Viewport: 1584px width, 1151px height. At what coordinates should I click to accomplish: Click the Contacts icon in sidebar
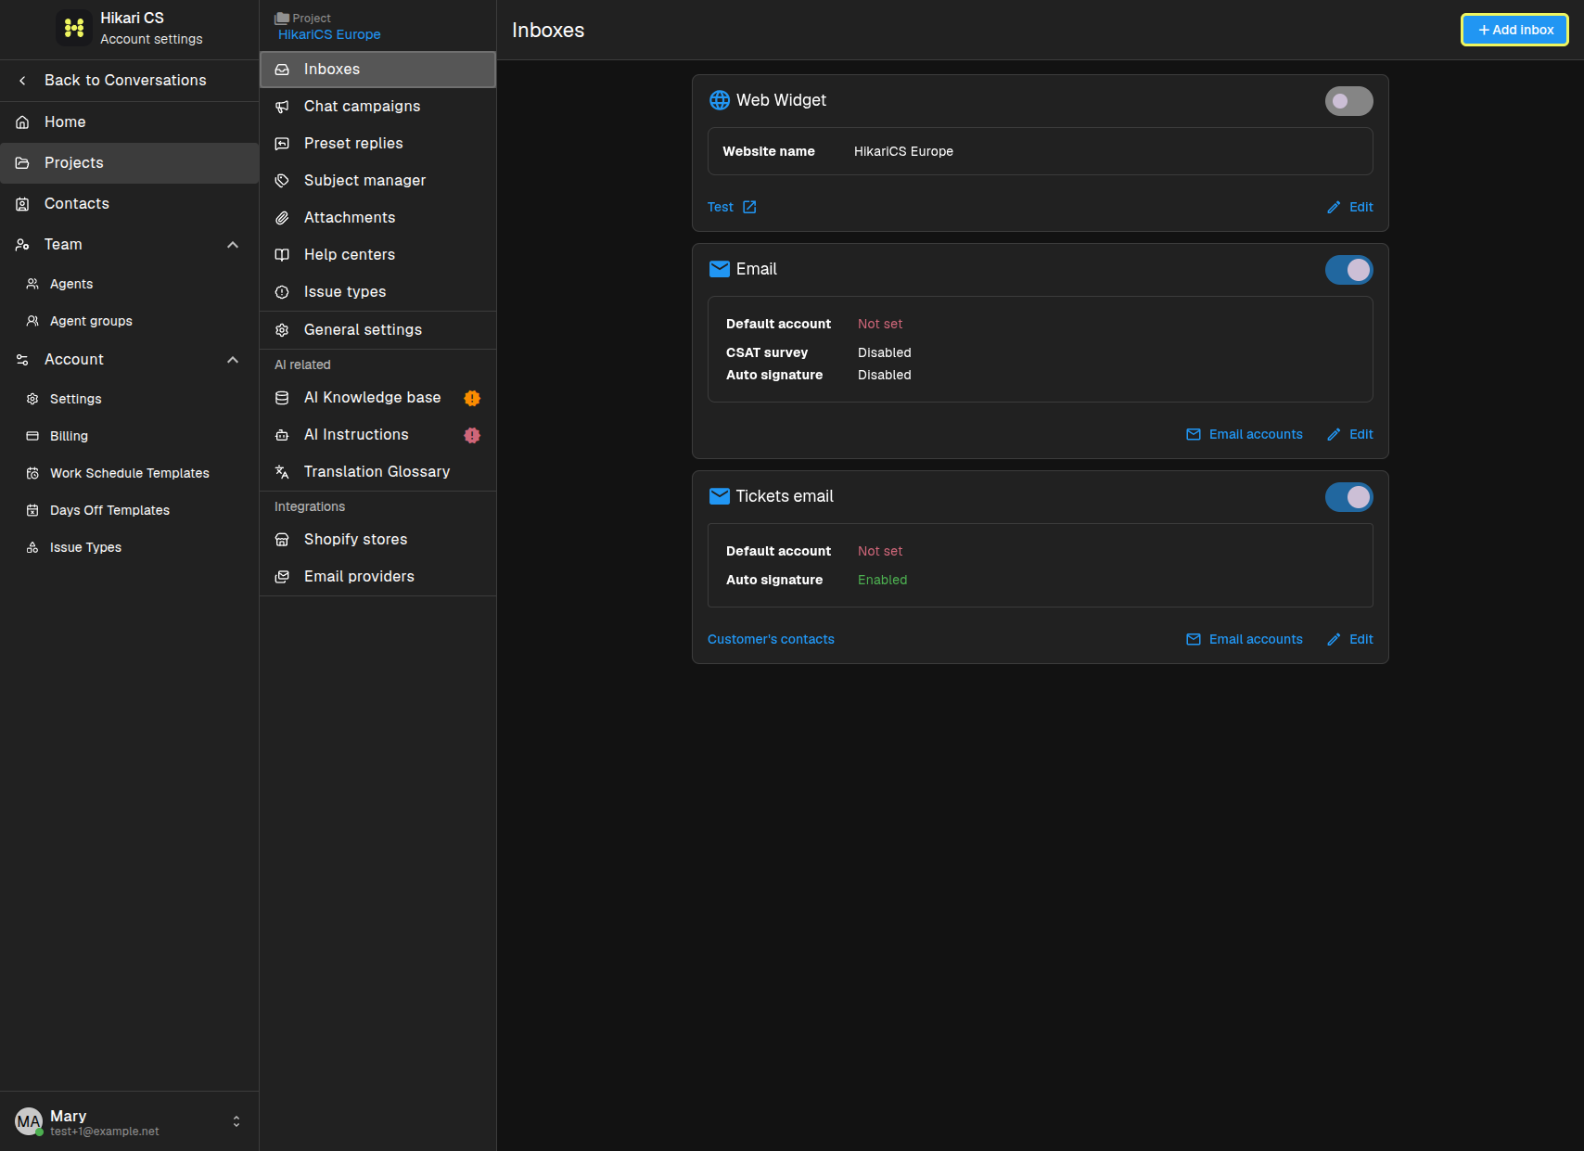[22, 204]
